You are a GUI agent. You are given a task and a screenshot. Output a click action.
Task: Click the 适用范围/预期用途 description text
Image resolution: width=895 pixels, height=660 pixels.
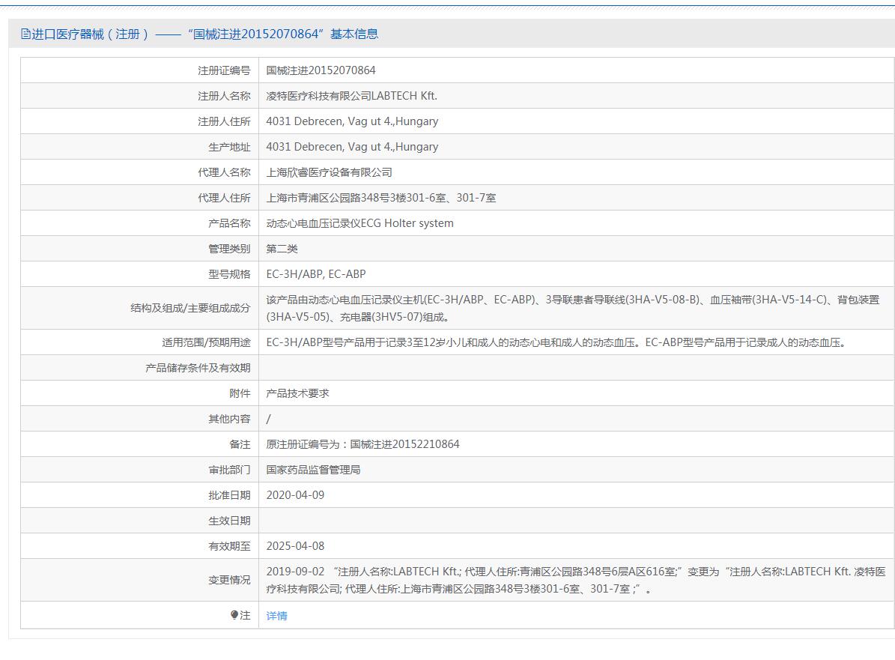(555, 342)
